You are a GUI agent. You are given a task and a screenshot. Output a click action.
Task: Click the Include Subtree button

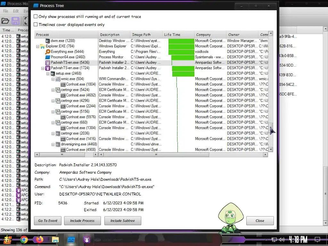pyautogui.click(x=123, y=221)
